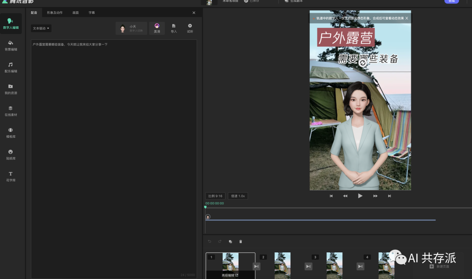This screenshot has width=472, height=279.
Task: Open the 比例 9:16 aspect ratio selector
Action: [x=215, y=196]
